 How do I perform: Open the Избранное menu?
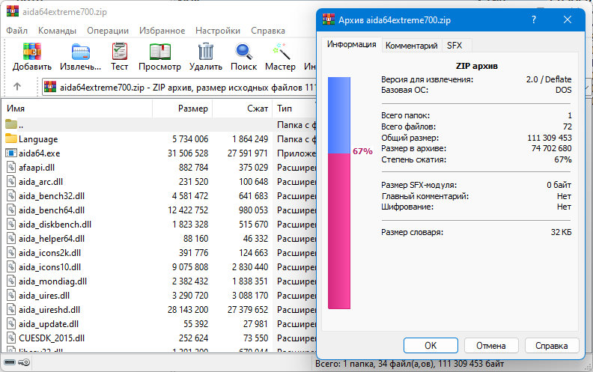(x=162, y=31)
